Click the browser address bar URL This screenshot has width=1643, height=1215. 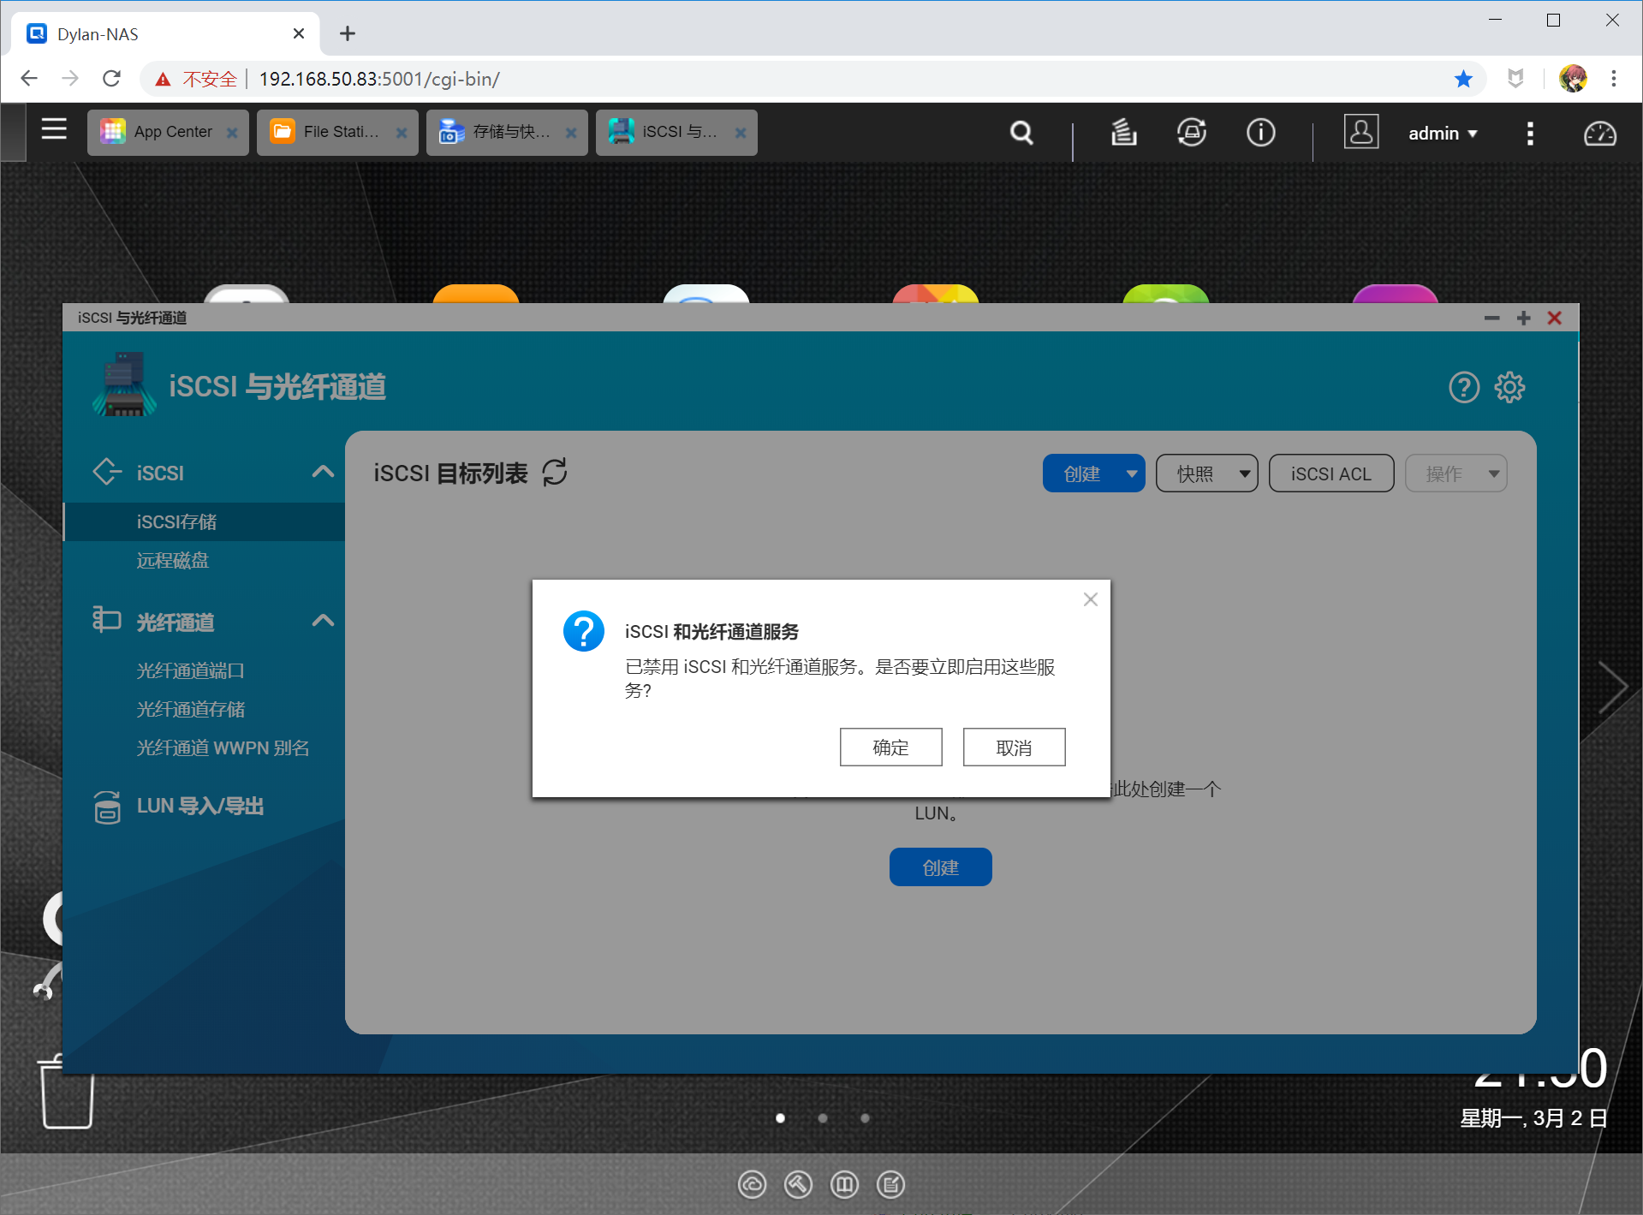tap(379, 79)
